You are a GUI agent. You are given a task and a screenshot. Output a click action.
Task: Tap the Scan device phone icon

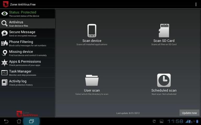[x=92, y=31]
